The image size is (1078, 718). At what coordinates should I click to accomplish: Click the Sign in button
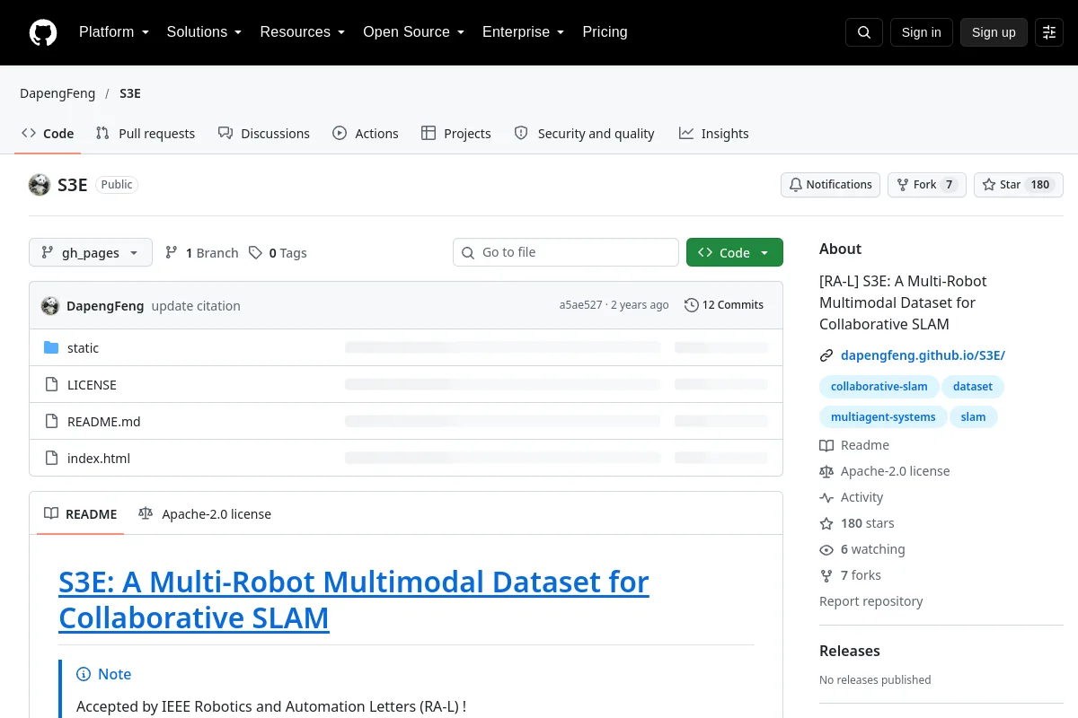921,32
